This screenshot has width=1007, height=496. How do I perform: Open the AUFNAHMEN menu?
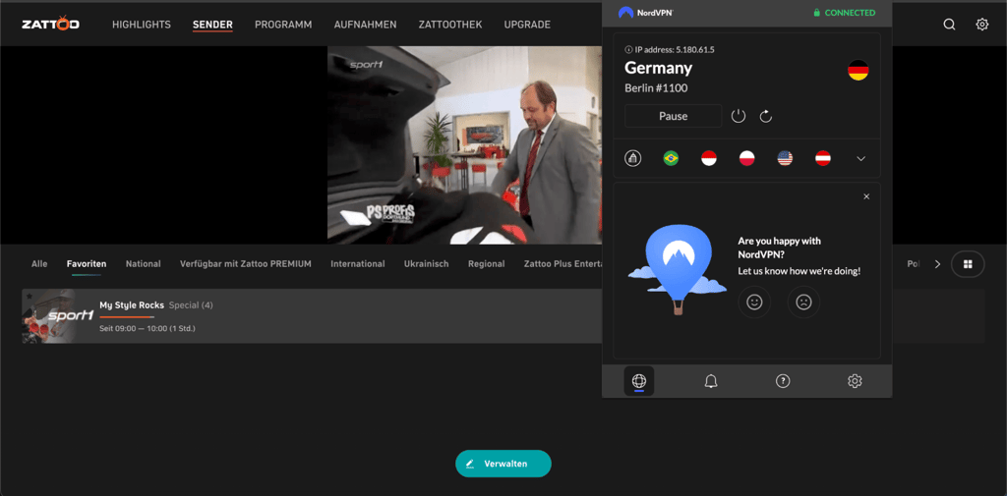[x=366, y=25]
